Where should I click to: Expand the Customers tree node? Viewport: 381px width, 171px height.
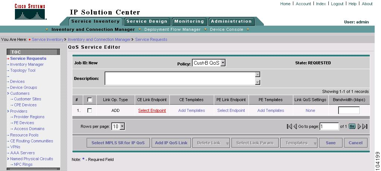[x=8, y=94]
